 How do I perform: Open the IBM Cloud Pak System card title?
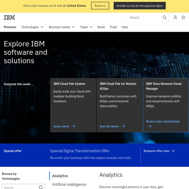coord(69,84)
